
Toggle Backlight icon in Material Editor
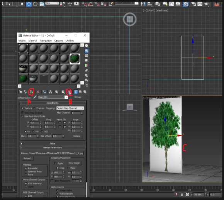pos(87,51)
